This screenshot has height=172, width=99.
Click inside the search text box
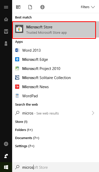point(56,167)
